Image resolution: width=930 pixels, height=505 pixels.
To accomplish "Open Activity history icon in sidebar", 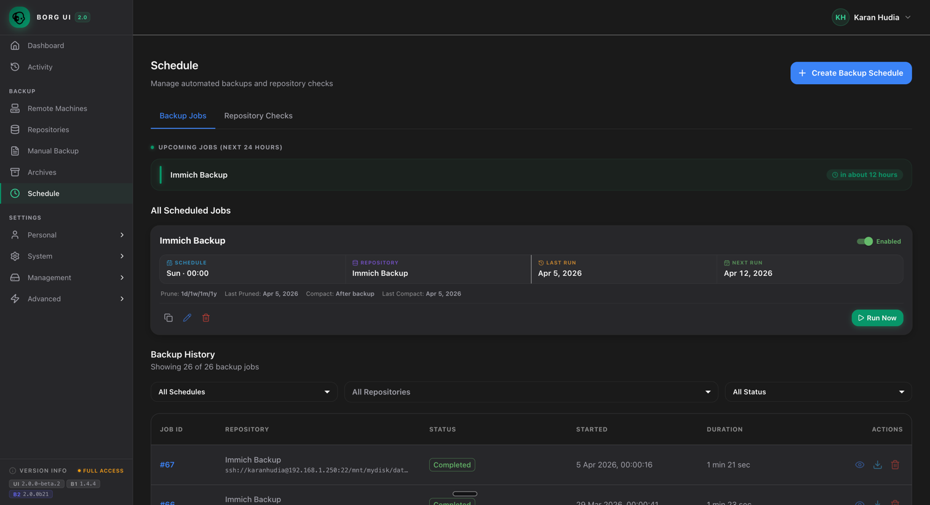I will [x=15, y=67].
